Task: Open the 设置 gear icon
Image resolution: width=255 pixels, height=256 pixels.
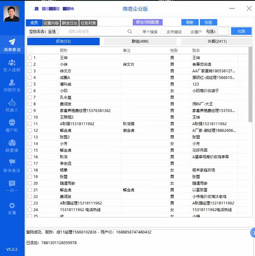Action: [x=12, y=206]
